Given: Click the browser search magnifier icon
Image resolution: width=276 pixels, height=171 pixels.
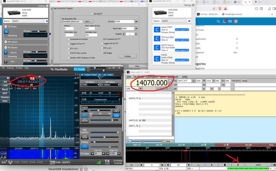Looking at the screenshot, I should (218, 21).
